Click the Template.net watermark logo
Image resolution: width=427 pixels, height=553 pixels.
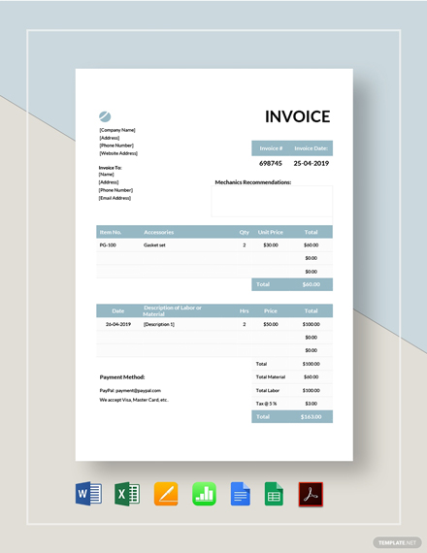[x=397, y=542]
